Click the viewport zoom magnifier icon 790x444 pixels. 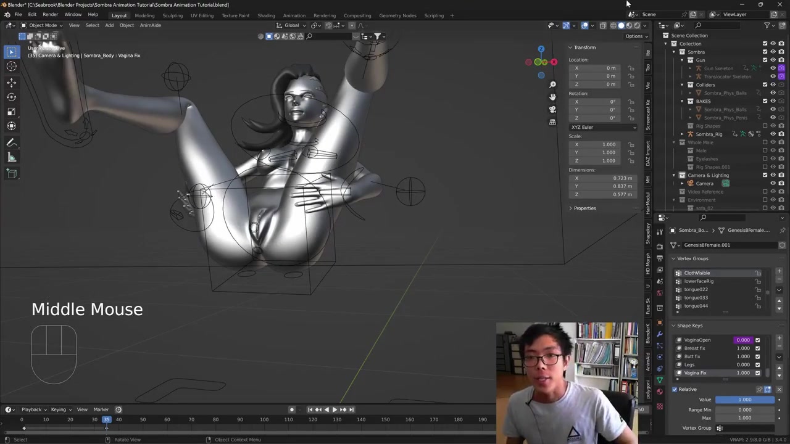tap(552, 84)
